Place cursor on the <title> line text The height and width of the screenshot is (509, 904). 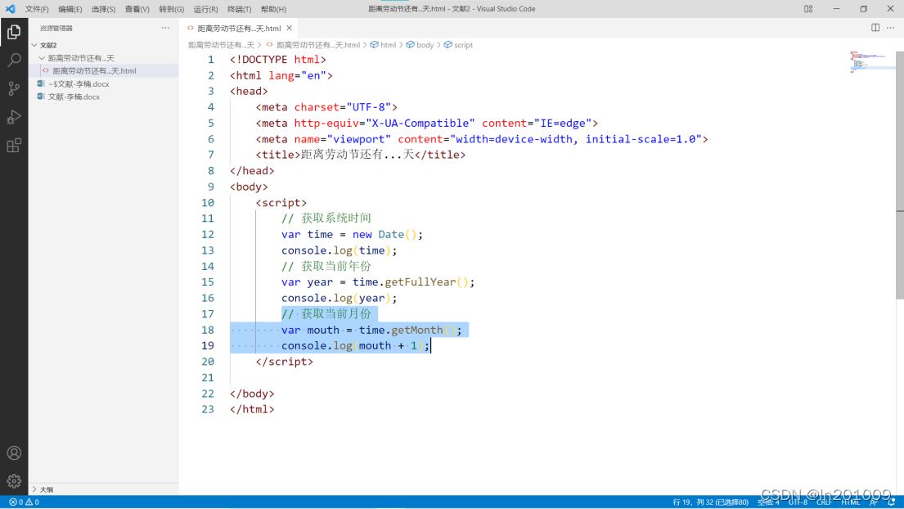360,155
